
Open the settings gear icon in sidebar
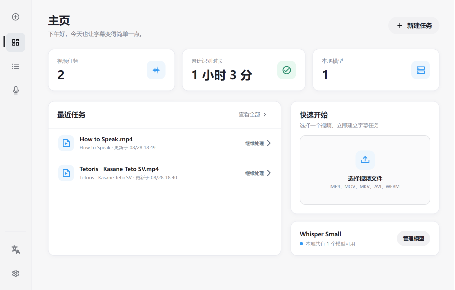point(16,273)
